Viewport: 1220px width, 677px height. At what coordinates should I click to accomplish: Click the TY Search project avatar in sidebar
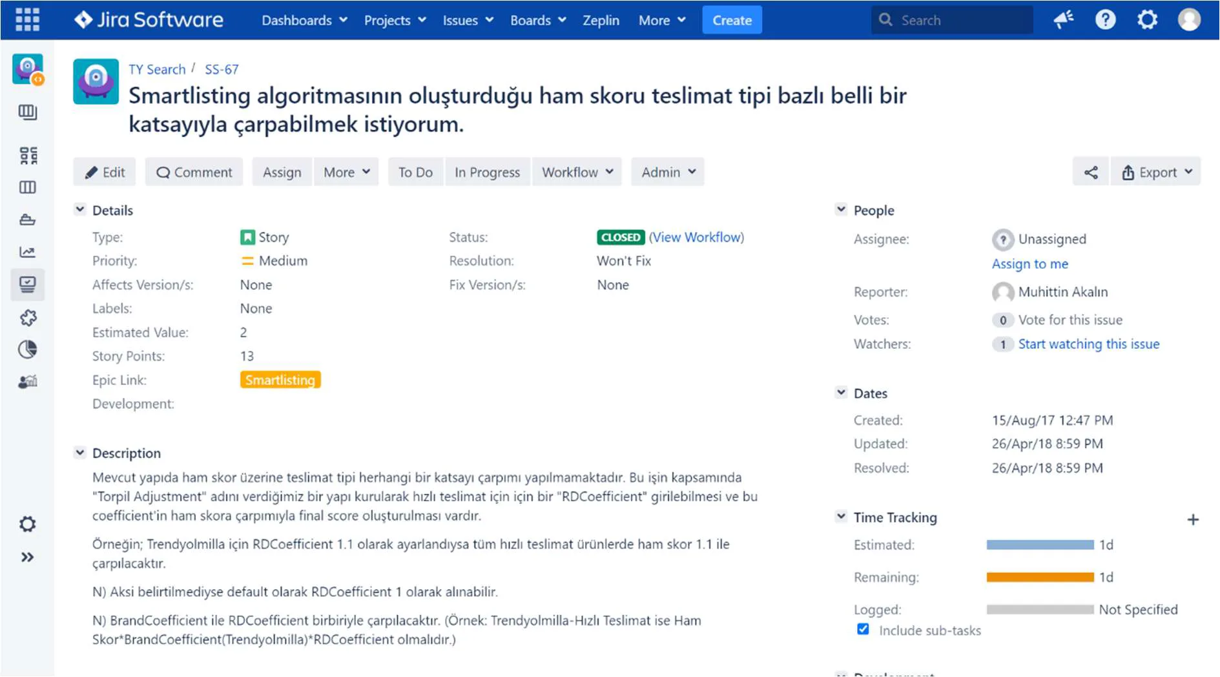[x=28, y=69]
